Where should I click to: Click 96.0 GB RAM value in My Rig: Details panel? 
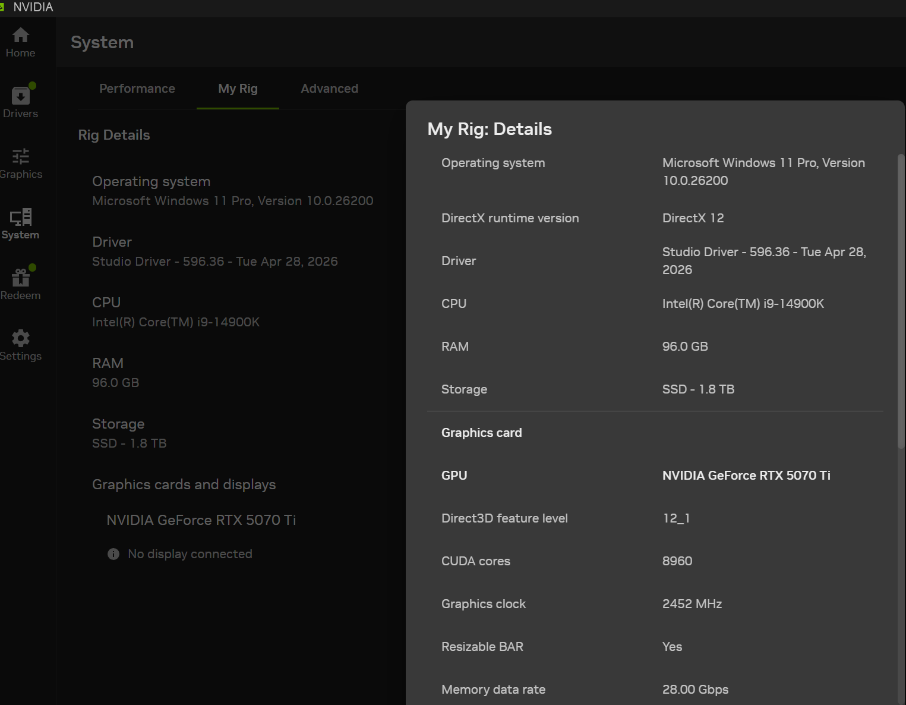click(685, 347)
